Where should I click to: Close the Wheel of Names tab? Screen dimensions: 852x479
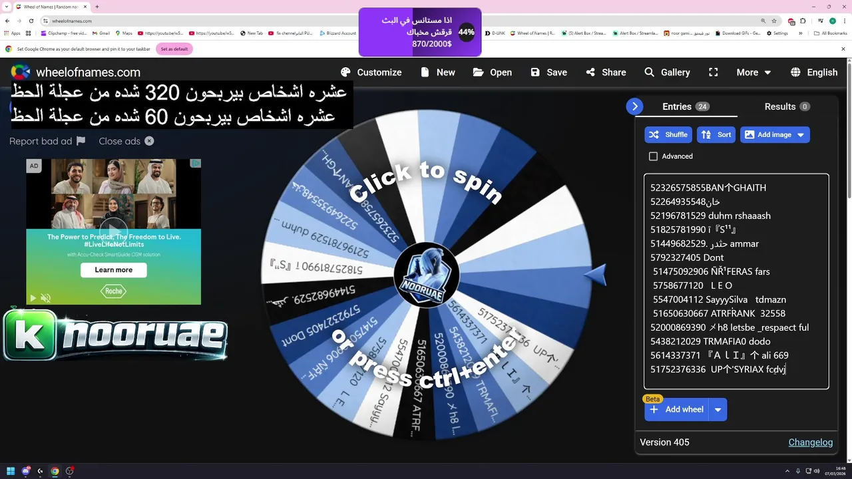tap(87, 7)
